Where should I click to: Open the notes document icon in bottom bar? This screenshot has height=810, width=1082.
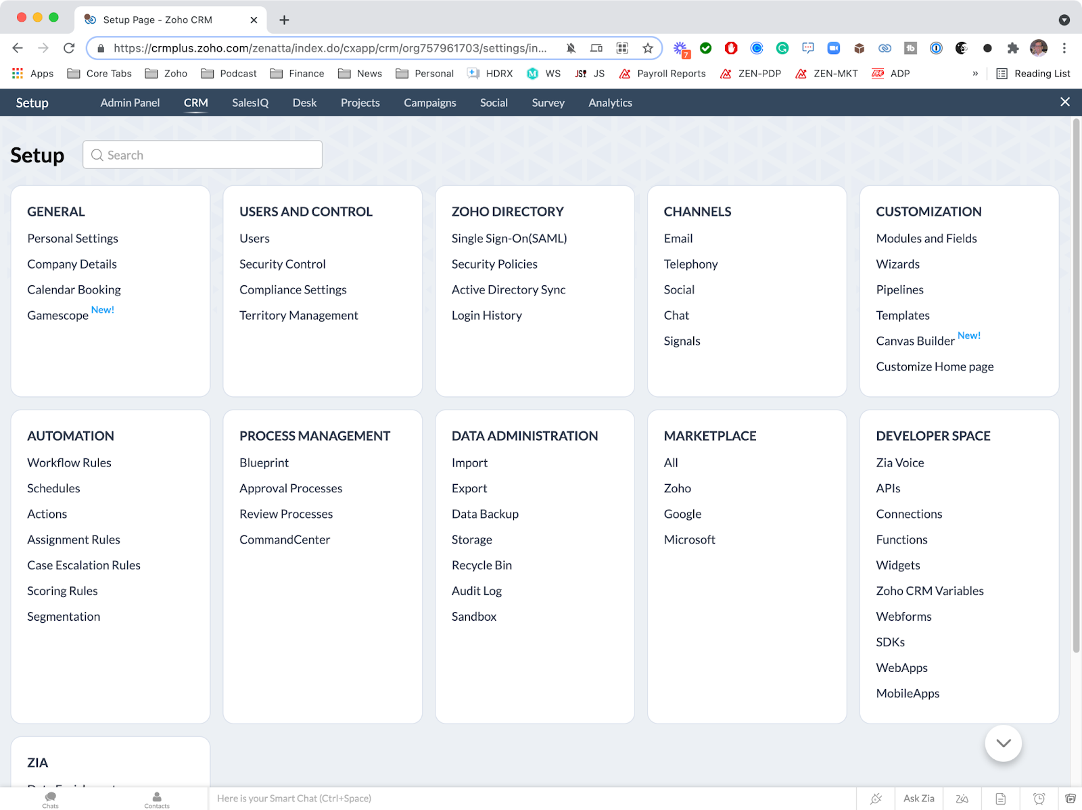1001,799
